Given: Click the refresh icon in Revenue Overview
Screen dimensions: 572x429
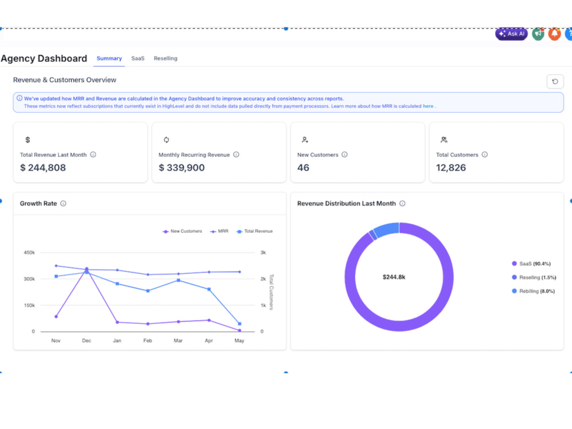Looking at the screenshot, I should [x=555, y=81].
